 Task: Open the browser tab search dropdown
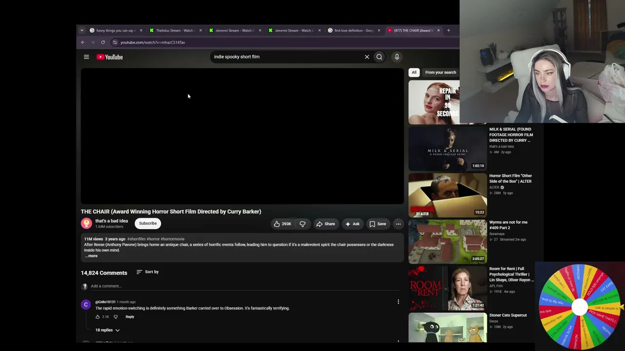(x=82, y=30)
